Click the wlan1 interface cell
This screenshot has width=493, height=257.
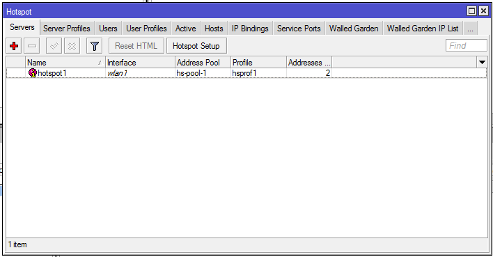140,73
